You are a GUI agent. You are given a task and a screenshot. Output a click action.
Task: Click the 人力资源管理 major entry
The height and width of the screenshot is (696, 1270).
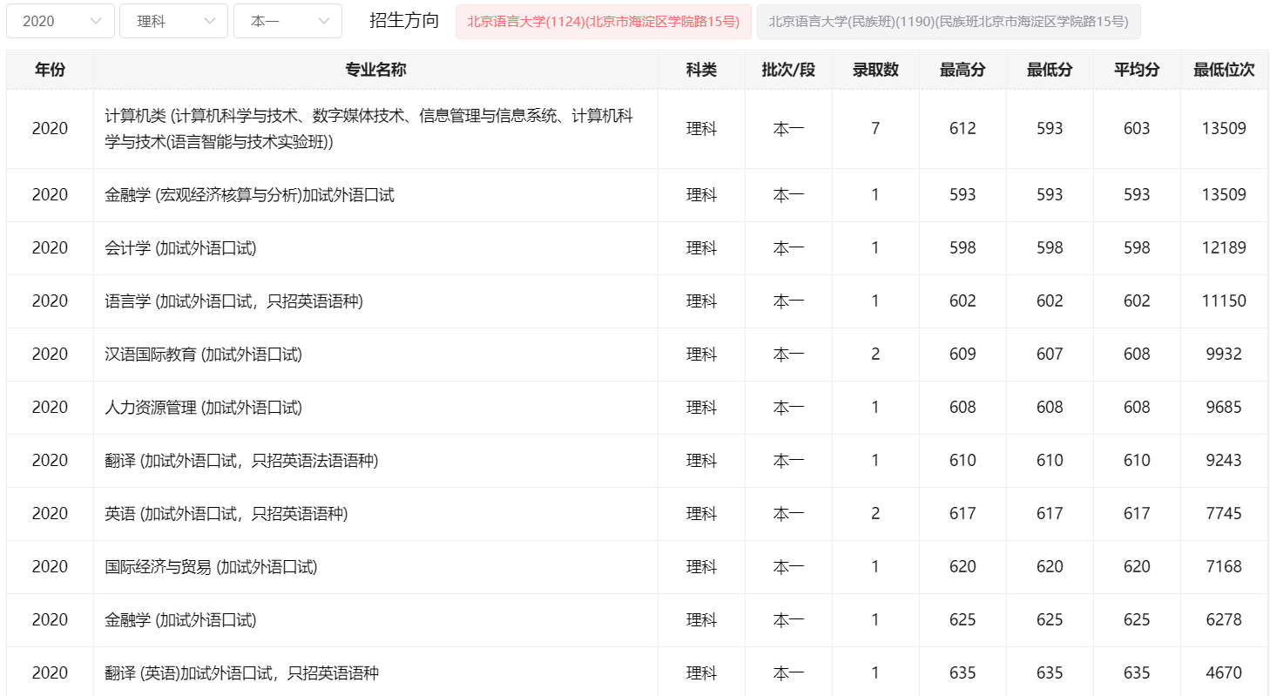point(203,408)
